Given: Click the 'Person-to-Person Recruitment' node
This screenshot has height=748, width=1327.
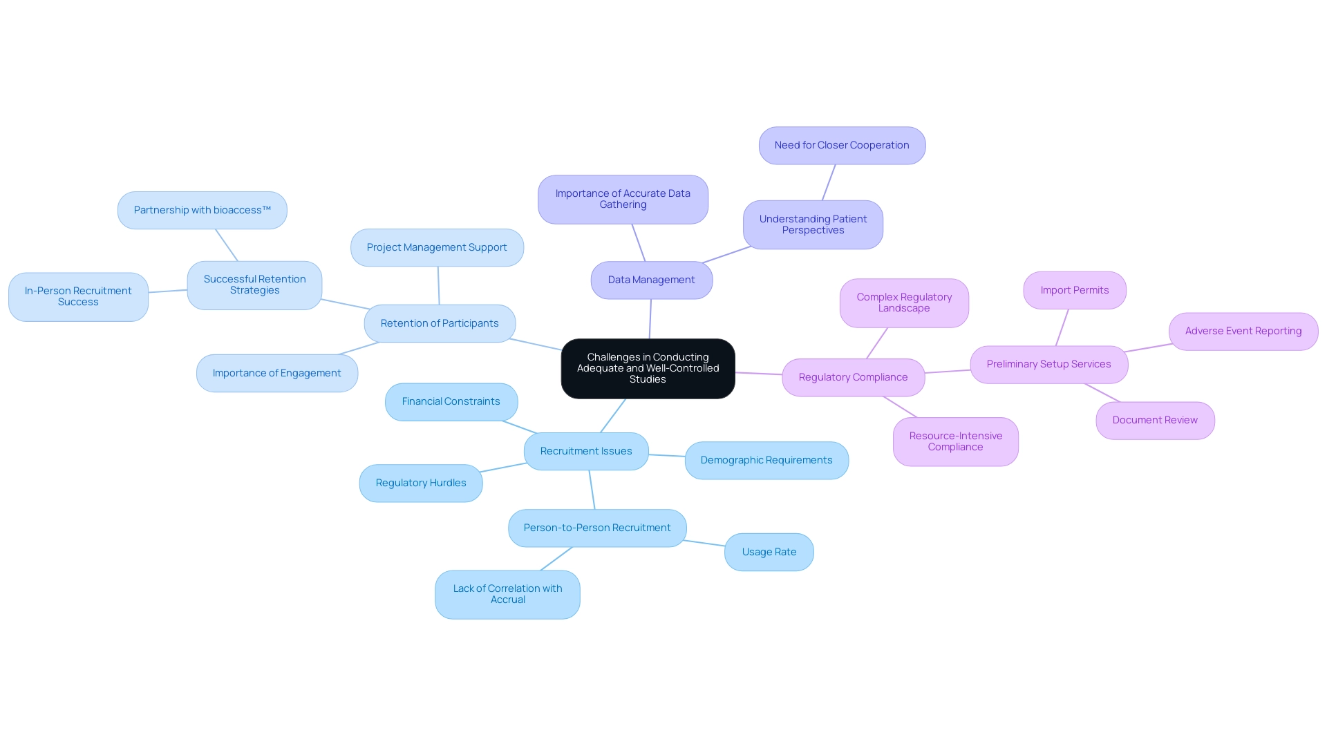Looking at the screenshot, I should [x=597, y=528].
